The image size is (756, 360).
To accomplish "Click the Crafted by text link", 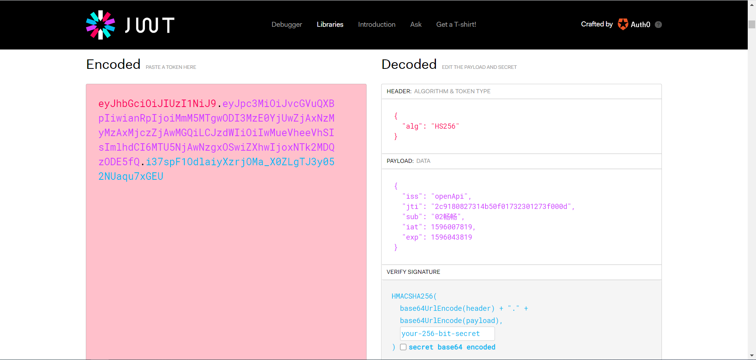I will coord(597,24).
